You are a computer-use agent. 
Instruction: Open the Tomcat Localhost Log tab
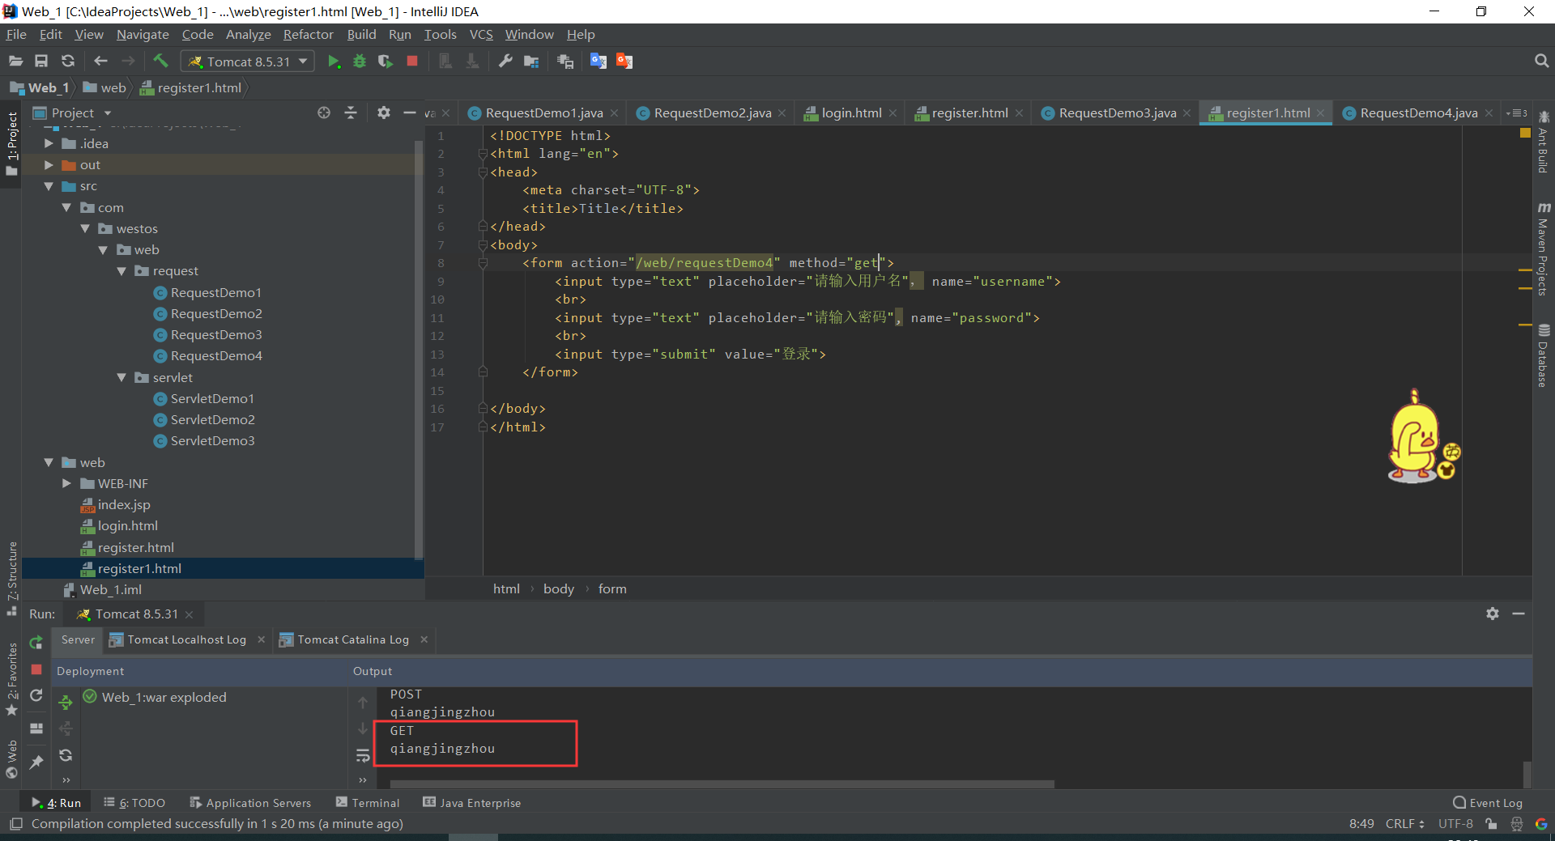(186, 639)
